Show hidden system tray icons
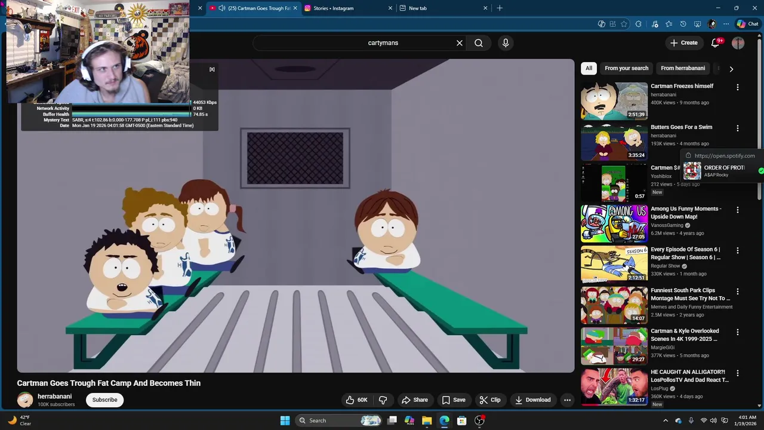The height and width of the screenshot is (430, 764). point(666,420)
